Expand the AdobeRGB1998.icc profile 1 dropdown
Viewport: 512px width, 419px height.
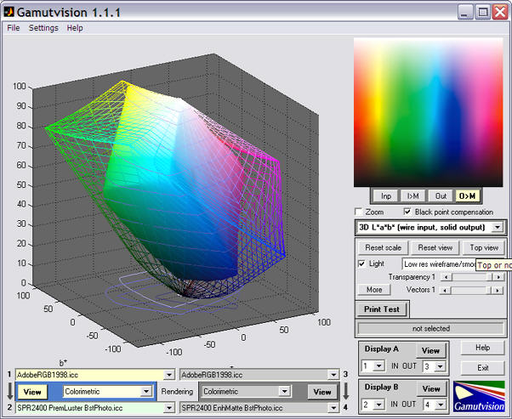click(168, 375)
